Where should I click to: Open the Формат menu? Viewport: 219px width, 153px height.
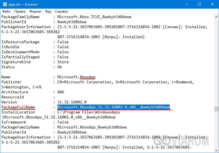(35, 11)
